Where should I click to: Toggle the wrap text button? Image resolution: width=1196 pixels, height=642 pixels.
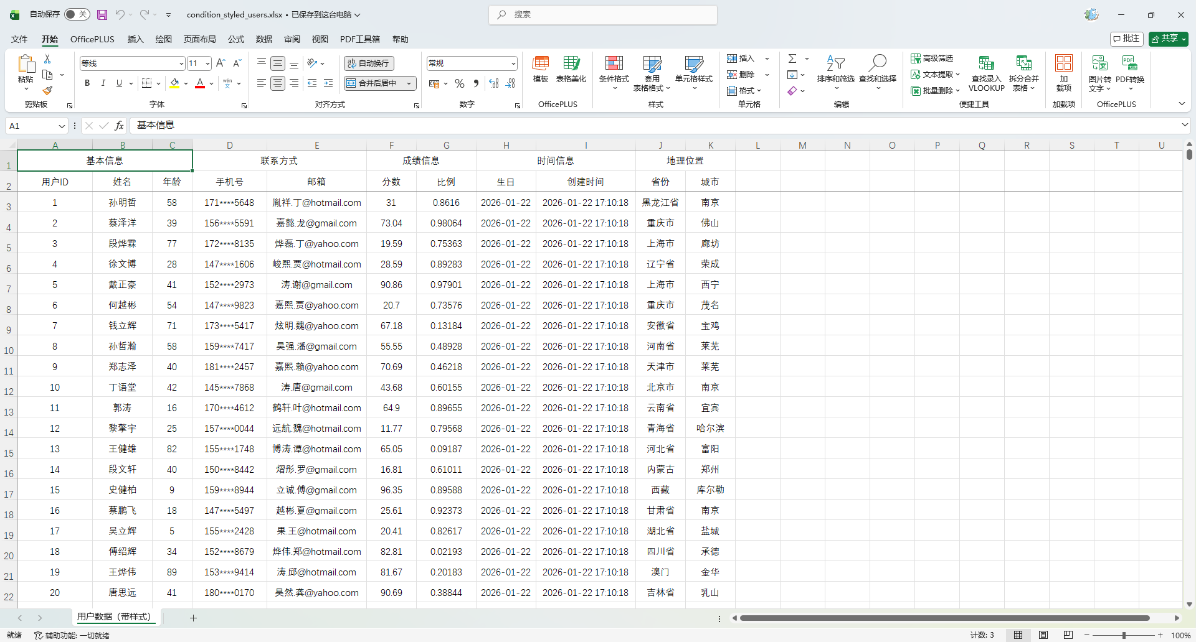(x=369, y=63)
